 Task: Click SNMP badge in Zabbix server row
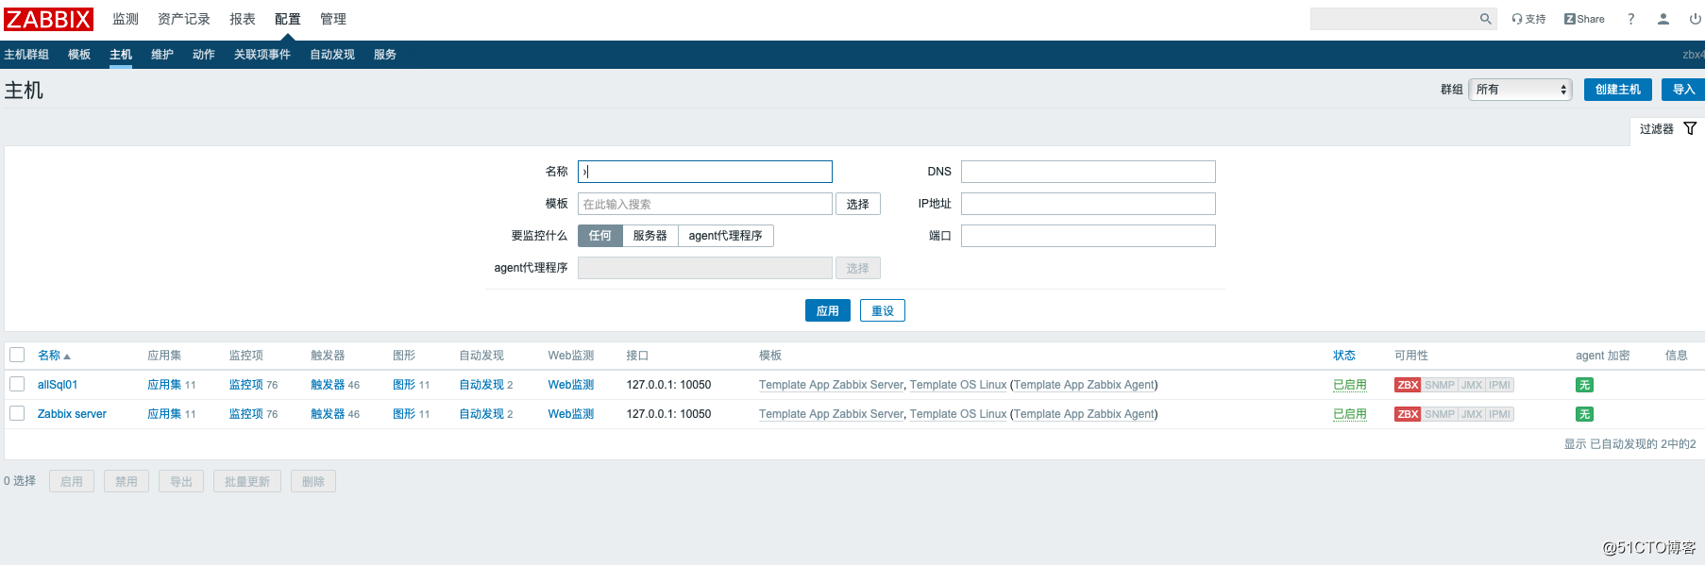1440,414
